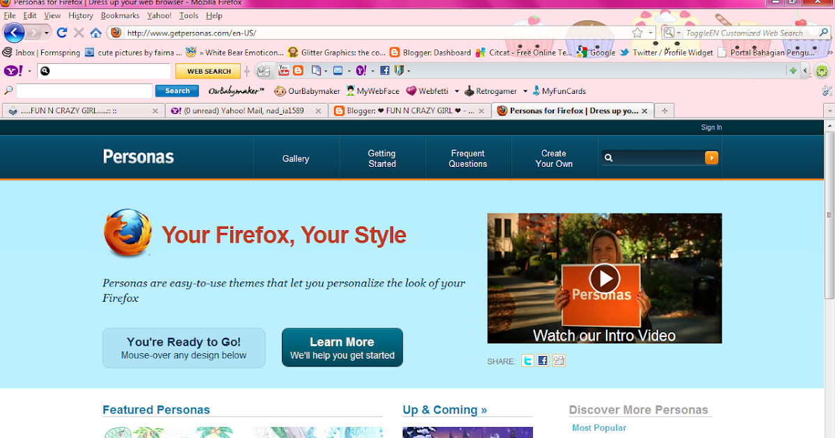Open Create Your Own page

(554, 159)
